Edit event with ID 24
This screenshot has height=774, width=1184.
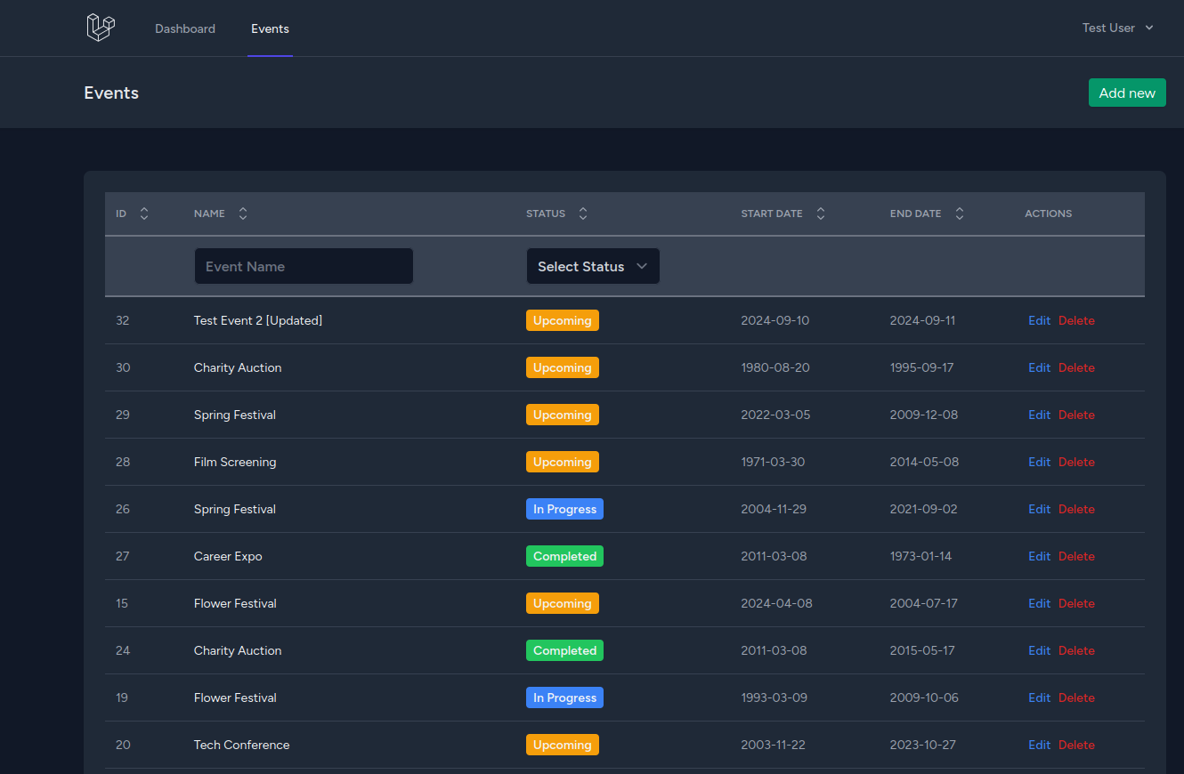1039,650
